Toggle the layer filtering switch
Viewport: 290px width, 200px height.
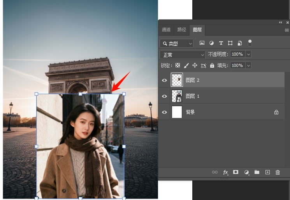pyautogui.click(x=250, y=42)
